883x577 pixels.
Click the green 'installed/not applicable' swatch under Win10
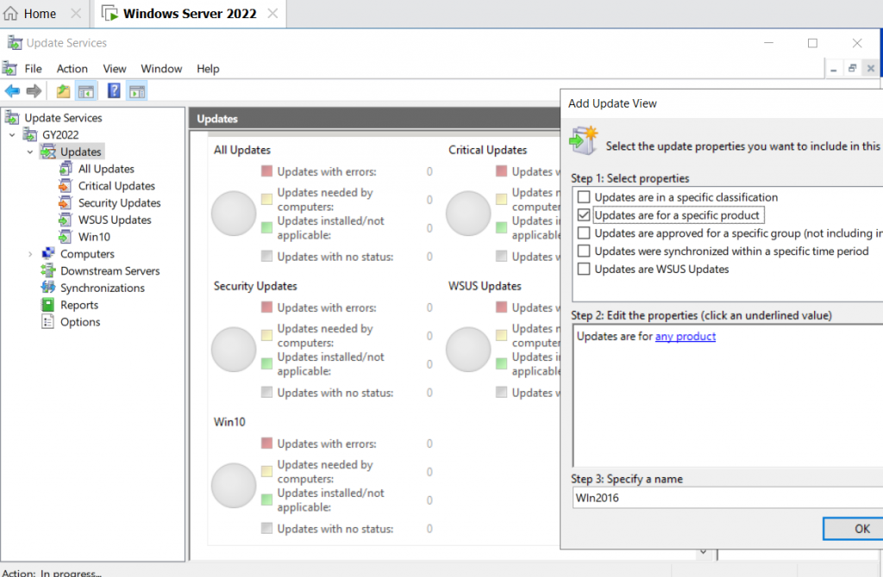[x=267, y=499]
